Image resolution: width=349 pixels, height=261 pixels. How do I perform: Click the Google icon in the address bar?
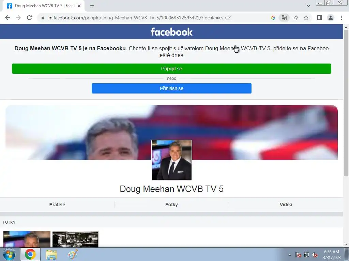(273, 18)
